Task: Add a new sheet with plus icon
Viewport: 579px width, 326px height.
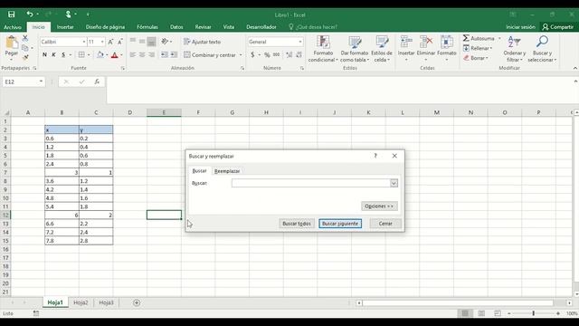Action: pos(137,302)
